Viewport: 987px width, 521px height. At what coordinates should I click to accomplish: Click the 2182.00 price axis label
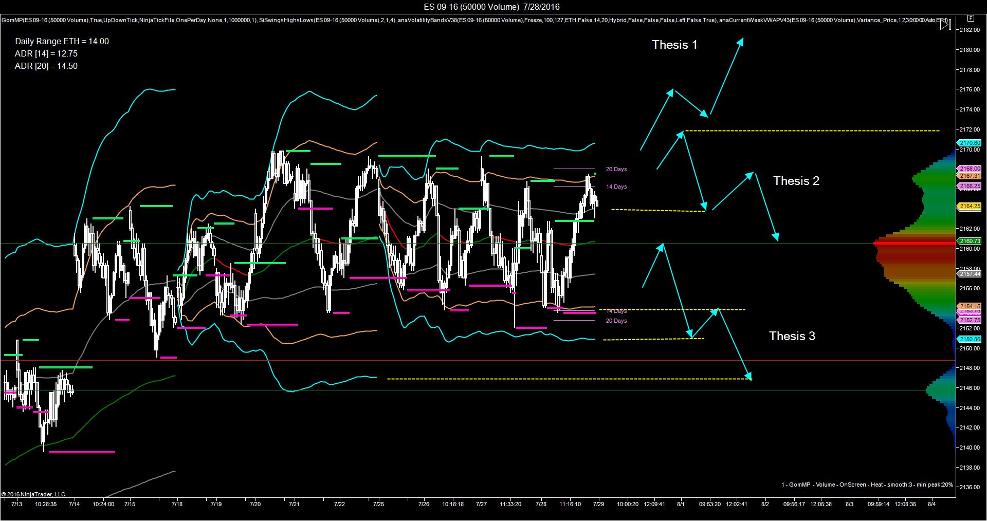[970, 30]
